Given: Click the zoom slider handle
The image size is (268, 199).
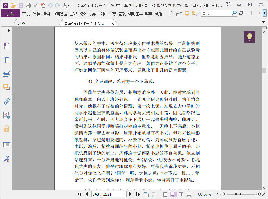Looking at the screenshot, I should [236, 194].
